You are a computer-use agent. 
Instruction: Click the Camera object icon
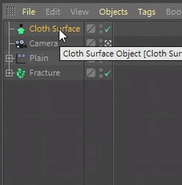click(21, 44)
